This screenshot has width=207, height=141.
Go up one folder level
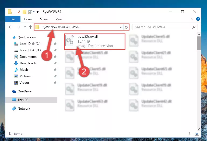30,27
